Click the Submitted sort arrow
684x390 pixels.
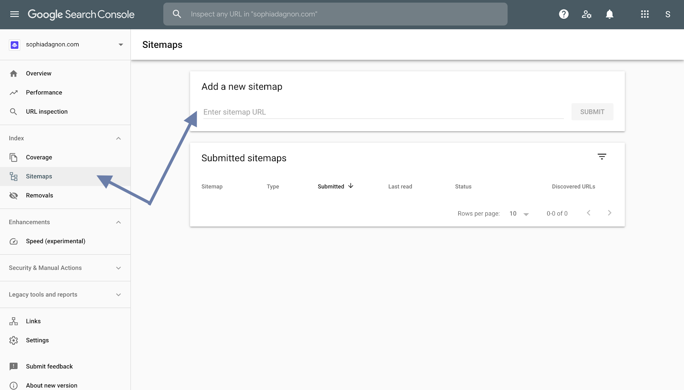tap(351, 186)
